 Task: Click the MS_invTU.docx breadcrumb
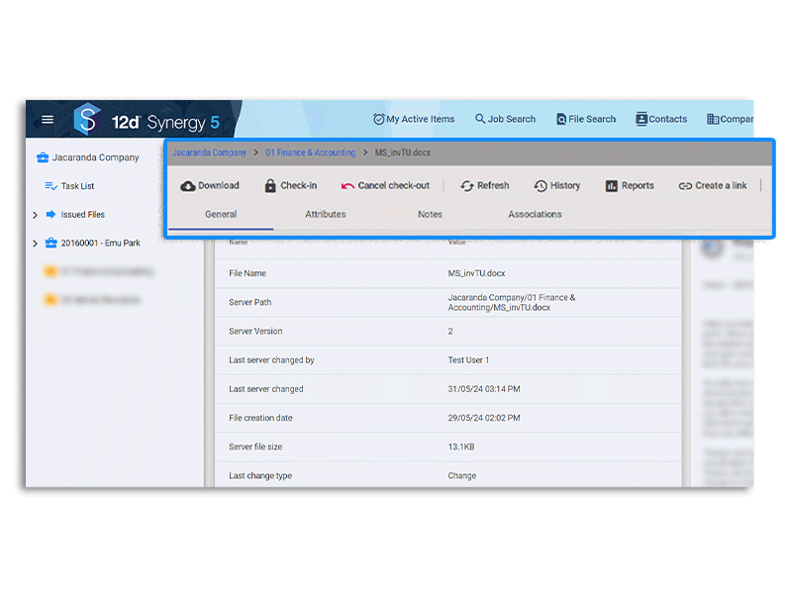[x=403, y=152]
